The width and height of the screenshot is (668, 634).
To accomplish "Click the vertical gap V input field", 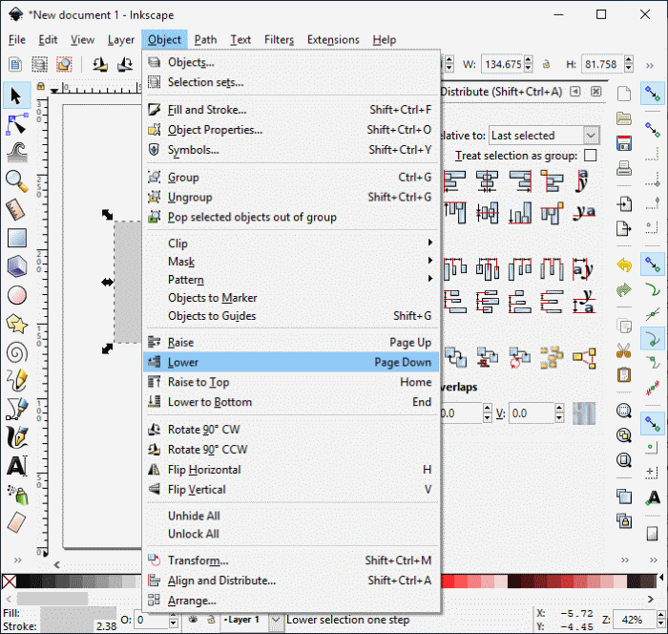I will tap(532, 413).
